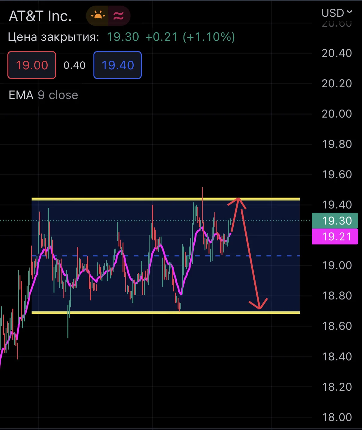The height and width of the screenshot is (430, 362).
Task: Click the closing price 19.30 value
Action: (123, 37)
